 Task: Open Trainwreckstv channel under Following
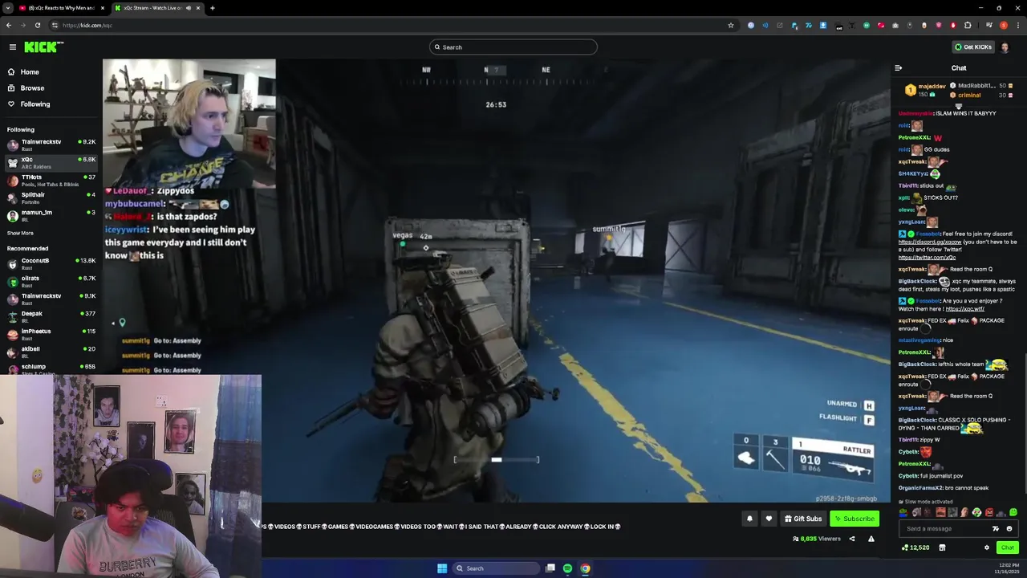[x=51, y=145]
